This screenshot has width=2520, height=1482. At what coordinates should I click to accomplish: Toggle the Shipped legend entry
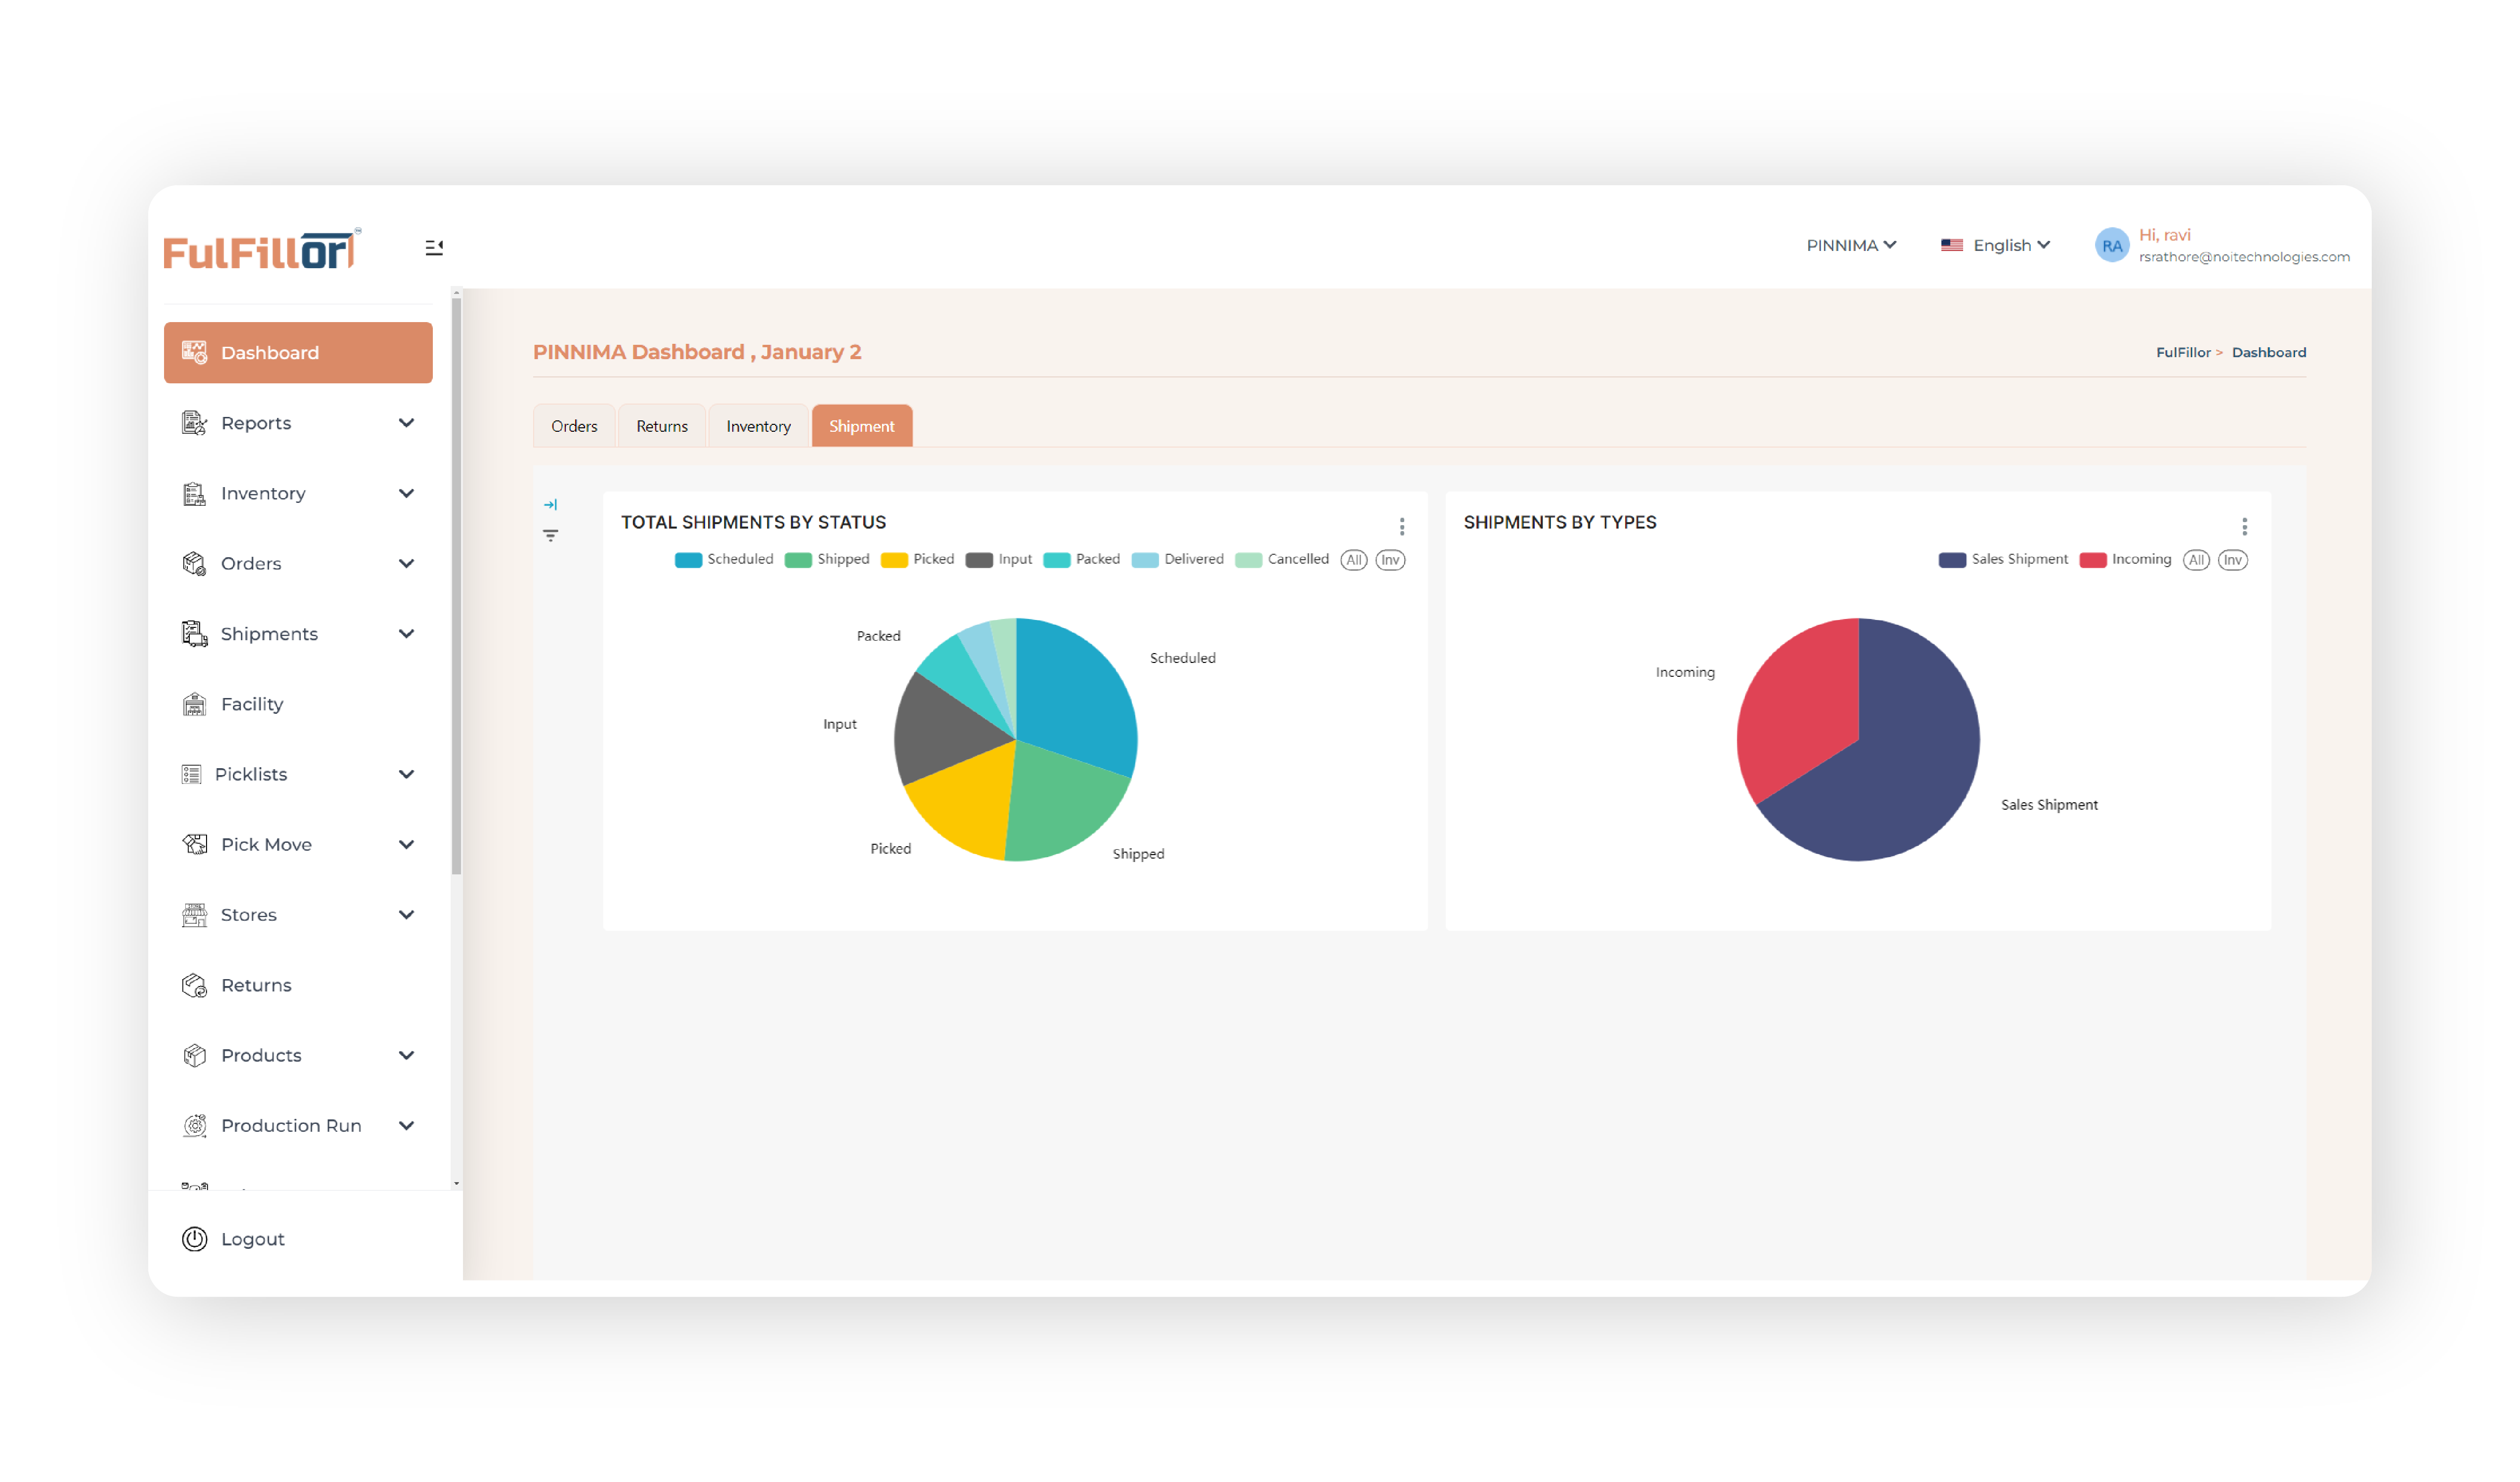coord(827,559)
